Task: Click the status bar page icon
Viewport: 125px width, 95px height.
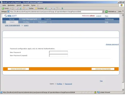Action: pos(2,92)
